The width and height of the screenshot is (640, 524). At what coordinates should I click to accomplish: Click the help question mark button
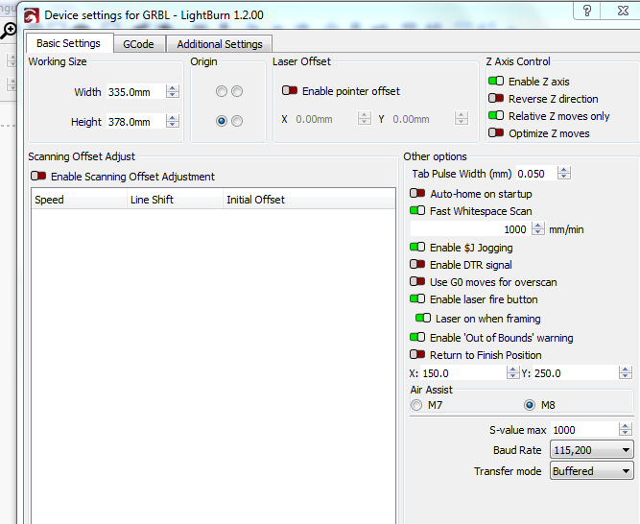[x=587, y=11]
